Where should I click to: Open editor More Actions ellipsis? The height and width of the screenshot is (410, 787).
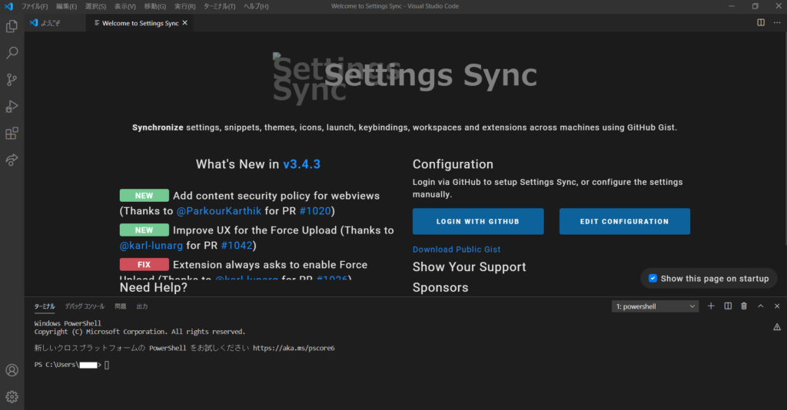pos(777,22)
